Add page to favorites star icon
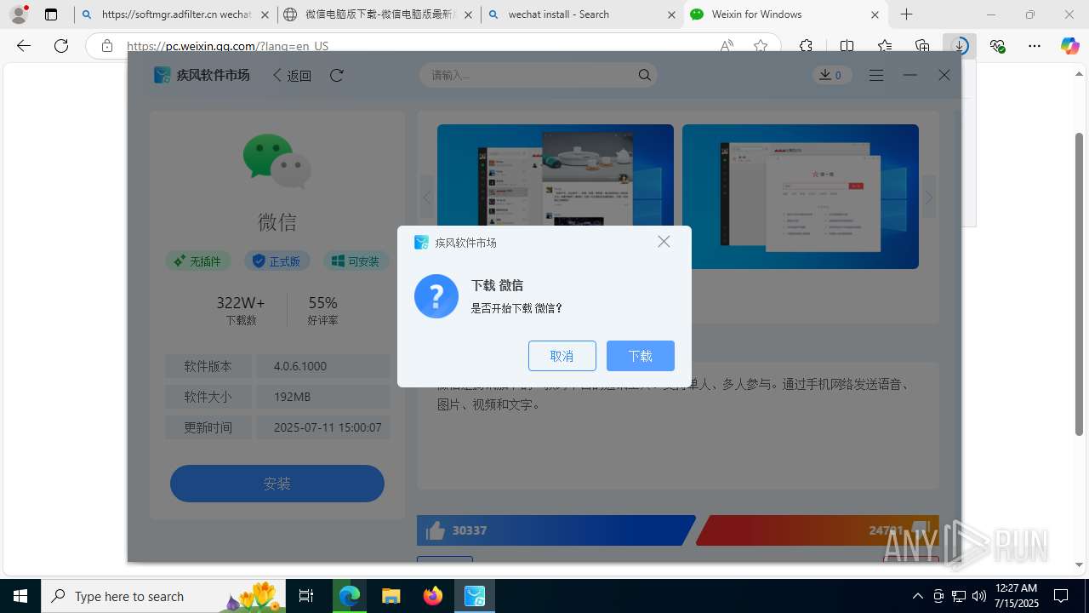Image resolution: width=1089 pixels, height=613 pixels. [761, 46]
